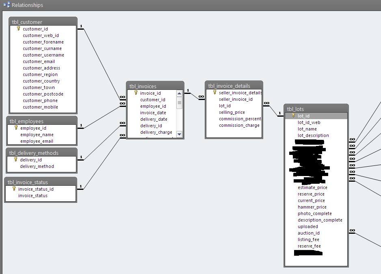Screen dimensions: 381x274
Task: Click the key icon in tbl_lots
Action: tap(294, 116)
